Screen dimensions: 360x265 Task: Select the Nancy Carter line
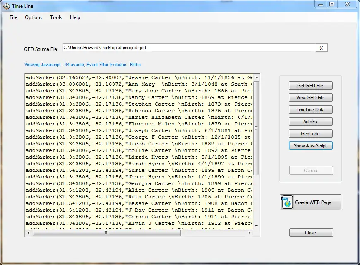coord(139,97)
